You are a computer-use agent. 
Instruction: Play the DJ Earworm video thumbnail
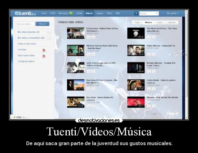click(76, 33)
